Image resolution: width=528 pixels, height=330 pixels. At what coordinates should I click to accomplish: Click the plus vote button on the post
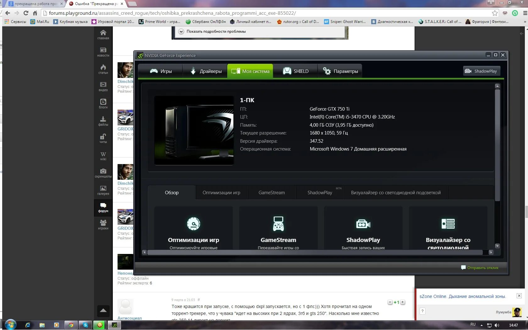point(403,302)
